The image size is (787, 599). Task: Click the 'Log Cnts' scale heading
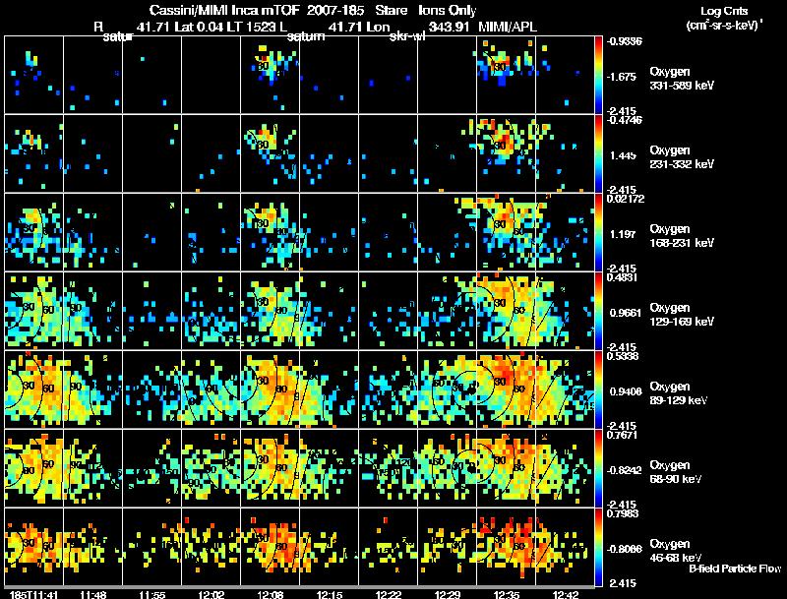click(x=724, y=11)
